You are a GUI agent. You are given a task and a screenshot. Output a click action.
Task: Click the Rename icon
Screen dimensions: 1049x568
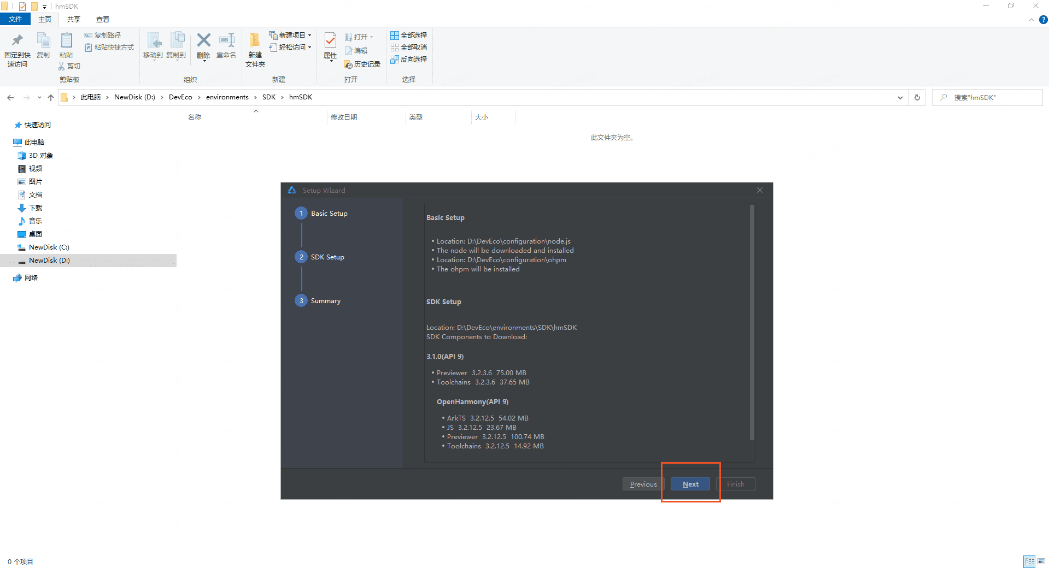point(226,42)
